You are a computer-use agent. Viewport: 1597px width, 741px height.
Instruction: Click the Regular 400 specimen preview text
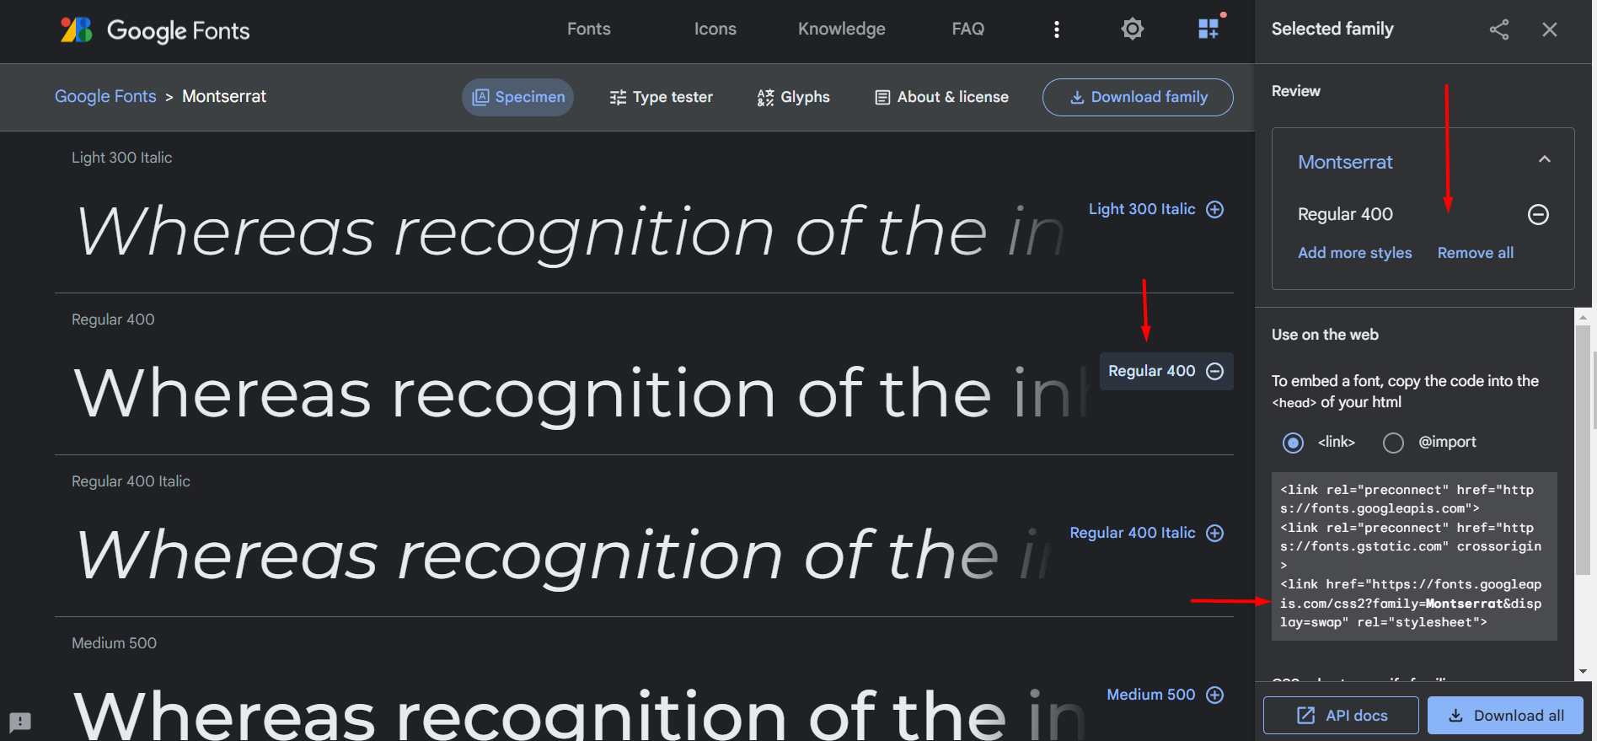click(x=581, y=394)
